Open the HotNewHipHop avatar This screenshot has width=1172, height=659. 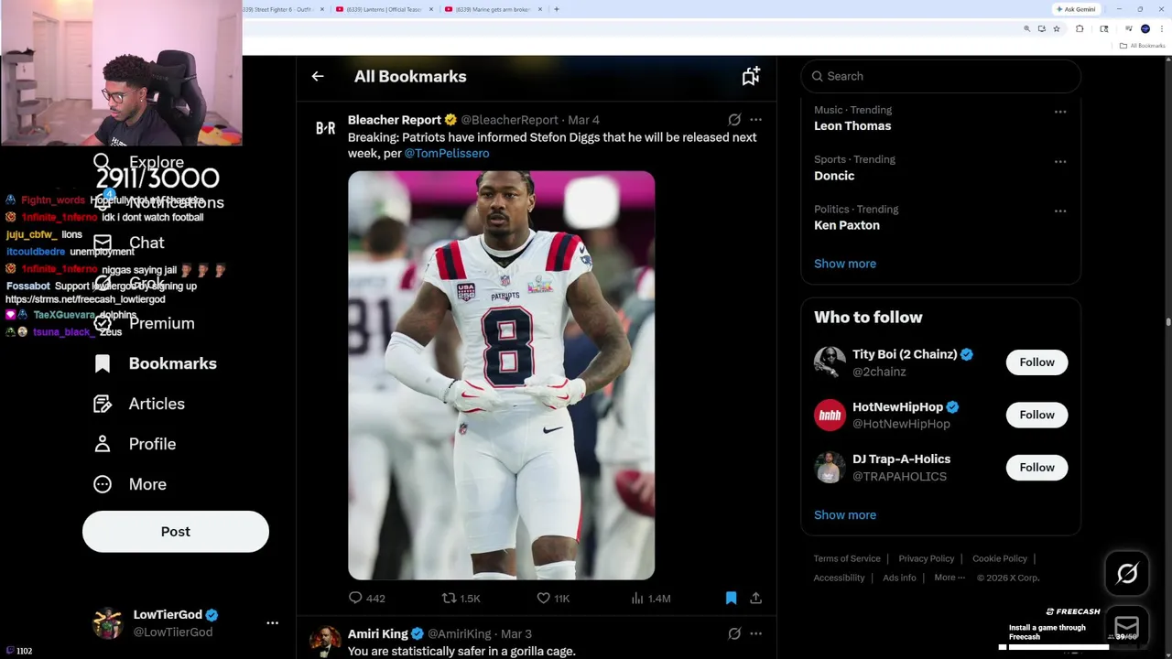tap(830, 415)
